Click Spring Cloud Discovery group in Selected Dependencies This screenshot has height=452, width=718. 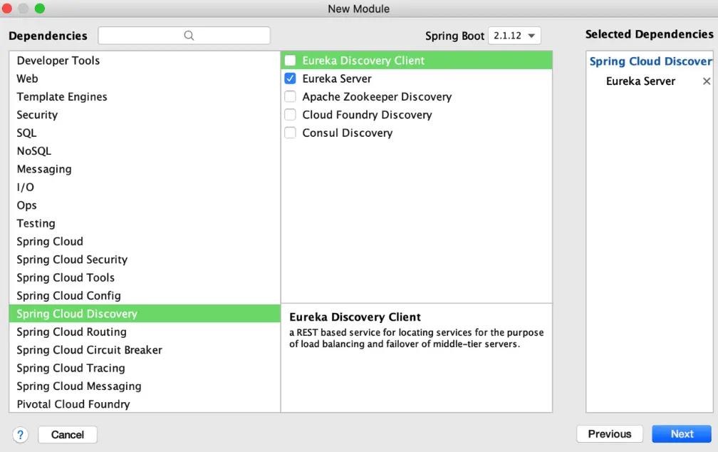point(651,61)
